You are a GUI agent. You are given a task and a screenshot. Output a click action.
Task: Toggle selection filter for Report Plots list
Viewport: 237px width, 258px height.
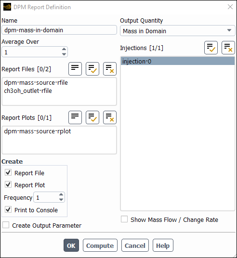point(75,117)
